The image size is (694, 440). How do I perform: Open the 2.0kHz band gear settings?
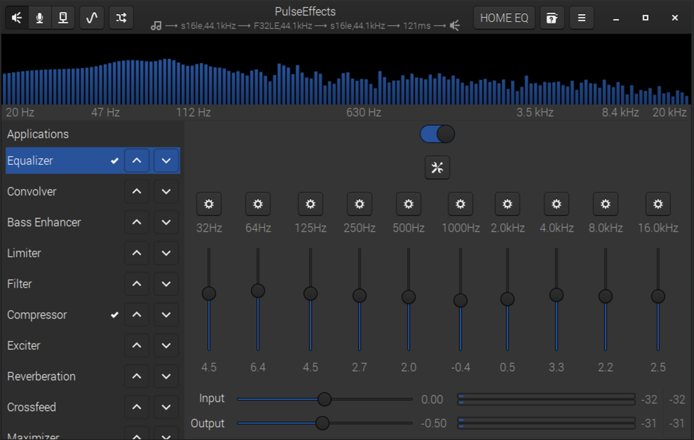pos(507,204)
